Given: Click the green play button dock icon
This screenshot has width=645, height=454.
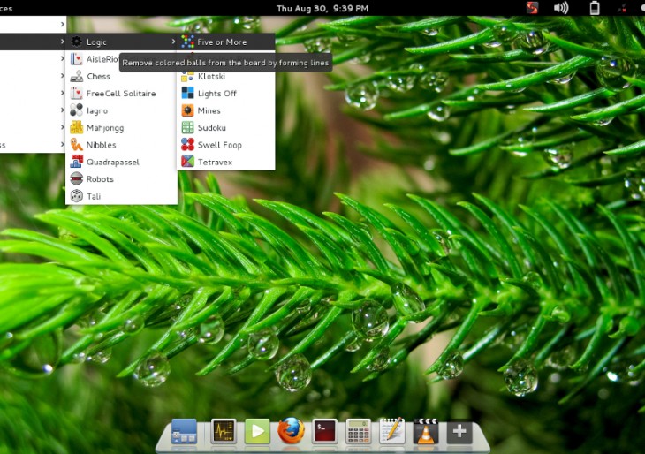Looking at the screenshot, I should click(257, 431).
